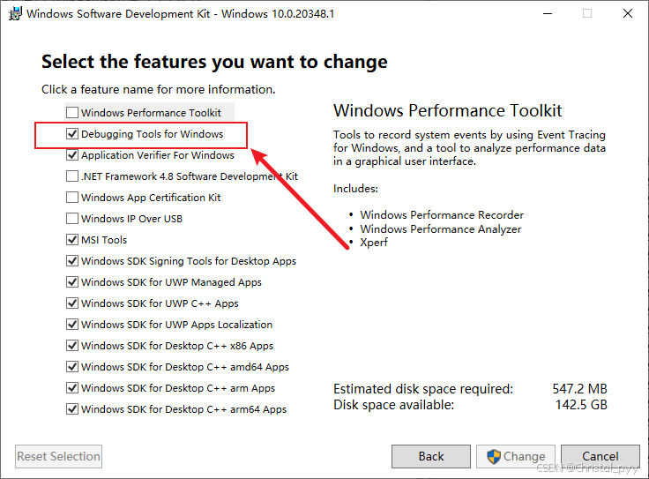Uncheck the MSI Tools checkbox
The image size is (649, 479).
pos(72,240)
